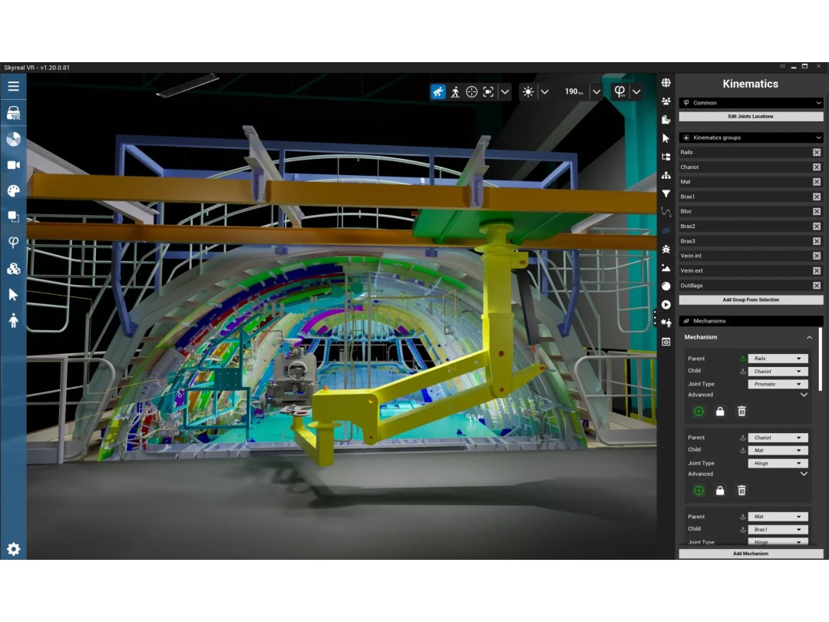Click the VR headset icon in the left sidebar

click(x=13, y=114)
